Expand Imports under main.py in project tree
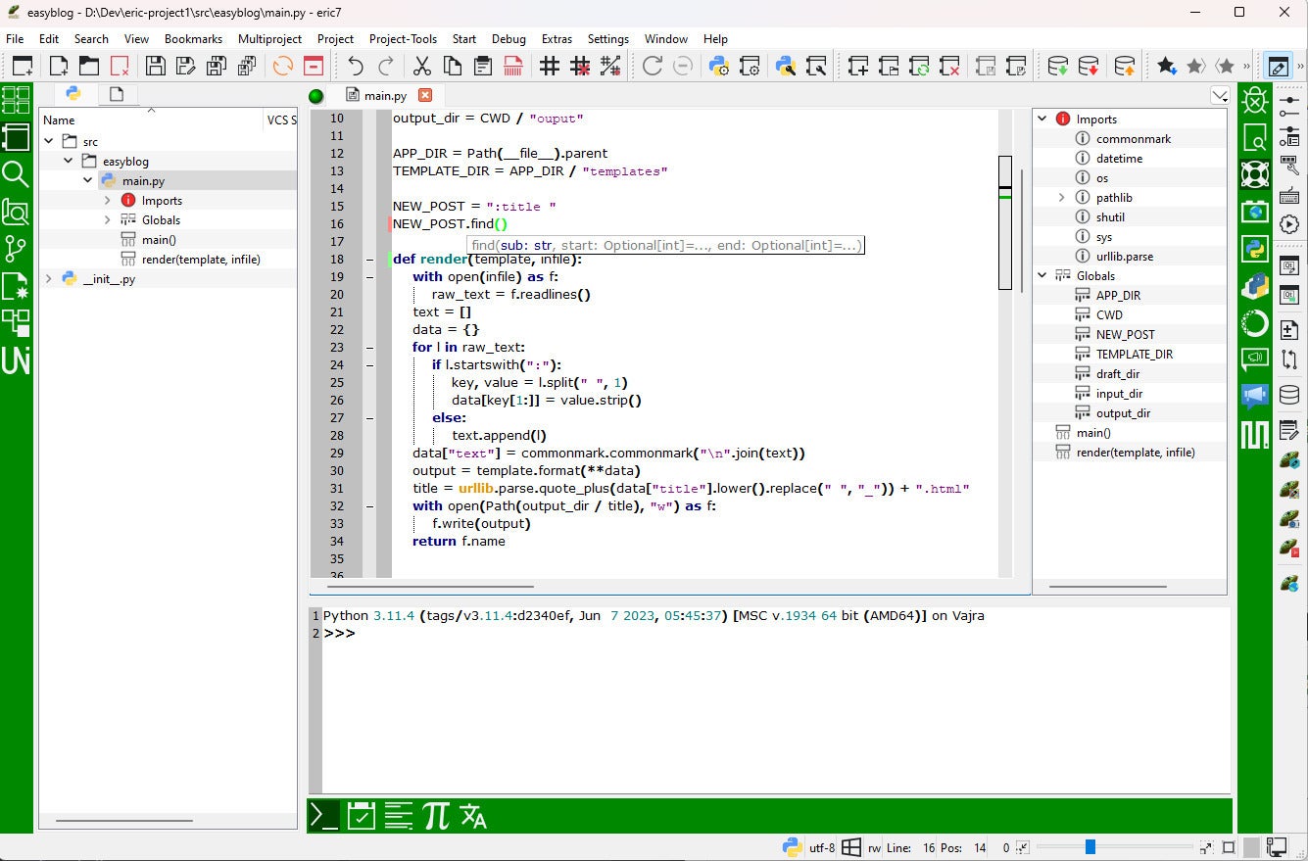 pos(108,200)
